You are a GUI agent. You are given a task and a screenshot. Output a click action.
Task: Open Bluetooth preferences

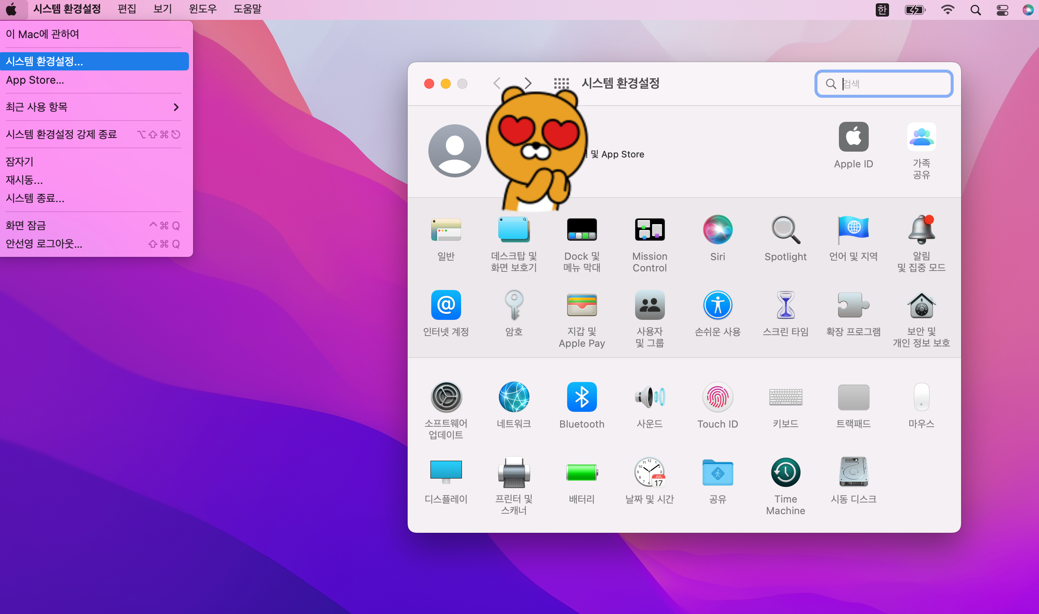pyautogui.click(x=582, y=406)
